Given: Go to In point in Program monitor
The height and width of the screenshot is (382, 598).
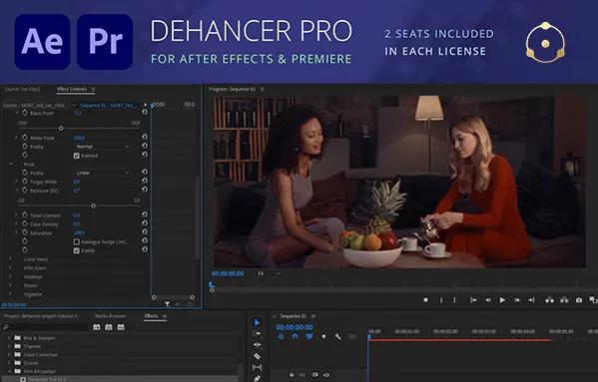Looking at the screenshot, I should pos(473,300).
